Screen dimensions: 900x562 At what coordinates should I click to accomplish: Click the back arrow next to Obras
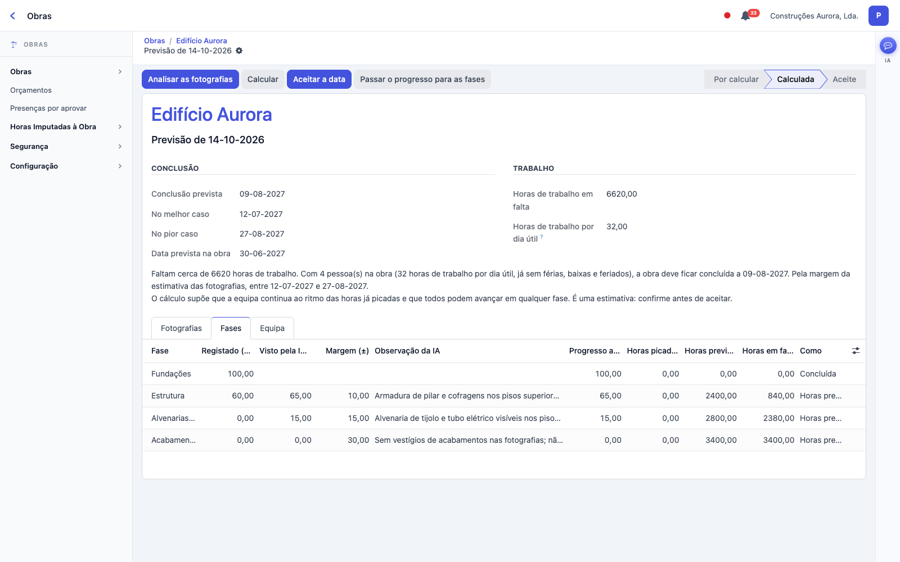13,16
